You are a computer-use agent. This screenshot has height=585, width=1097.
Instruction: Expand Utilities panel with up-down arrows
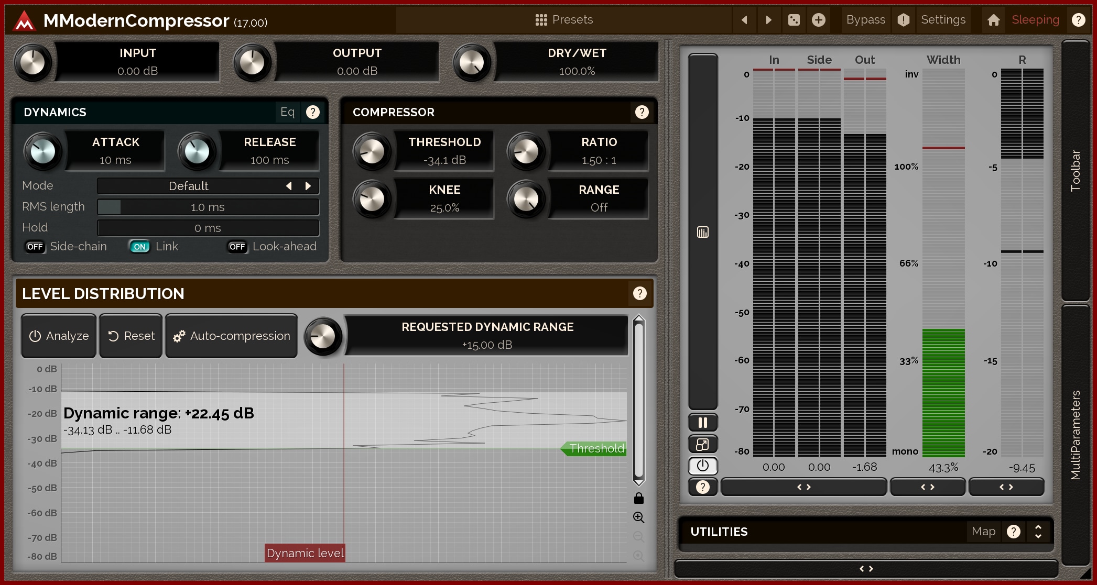[x=1038, y=532]
